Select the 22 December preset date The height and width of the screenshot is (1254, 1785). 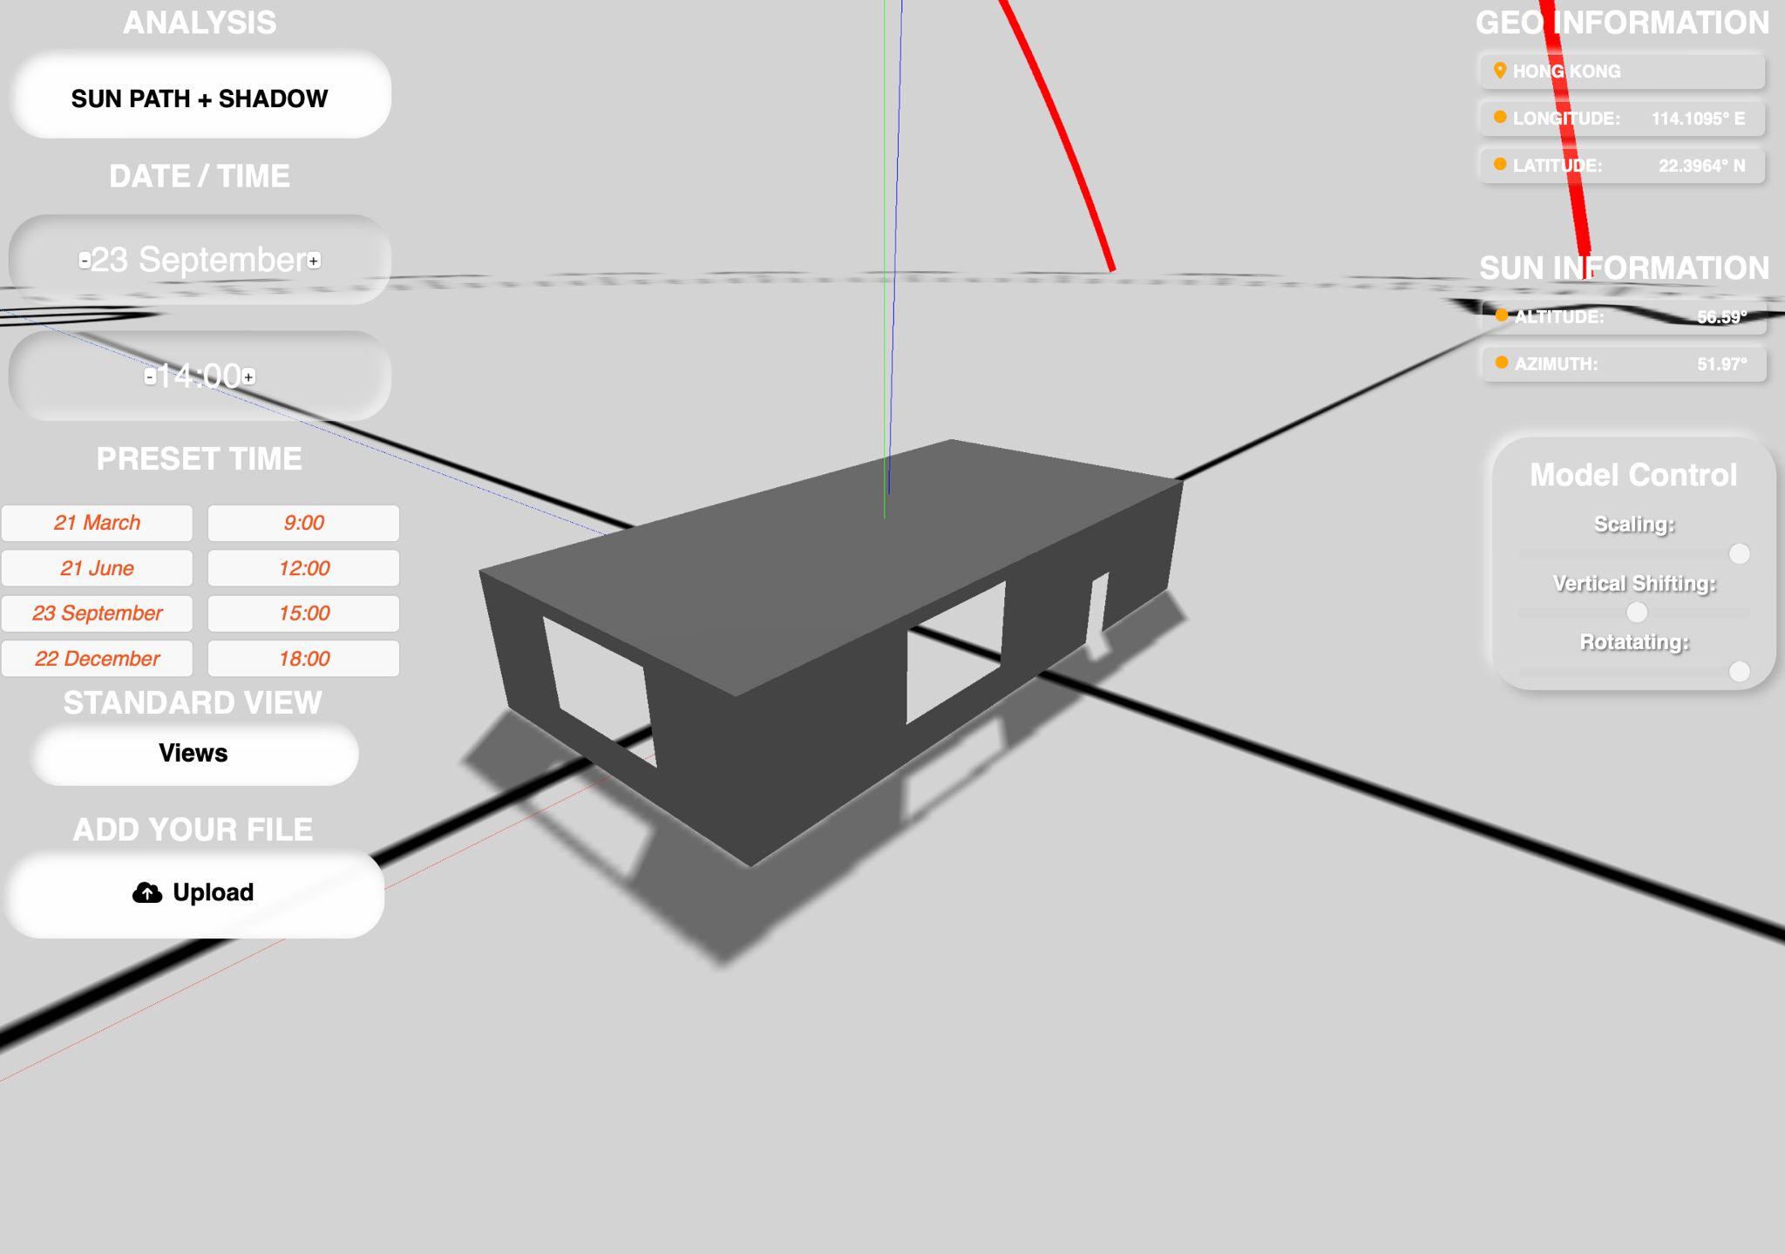tap(97, 658)
